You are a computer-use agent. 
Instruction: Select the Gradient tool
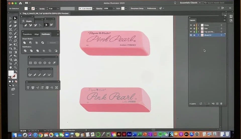tap(15, 52)
